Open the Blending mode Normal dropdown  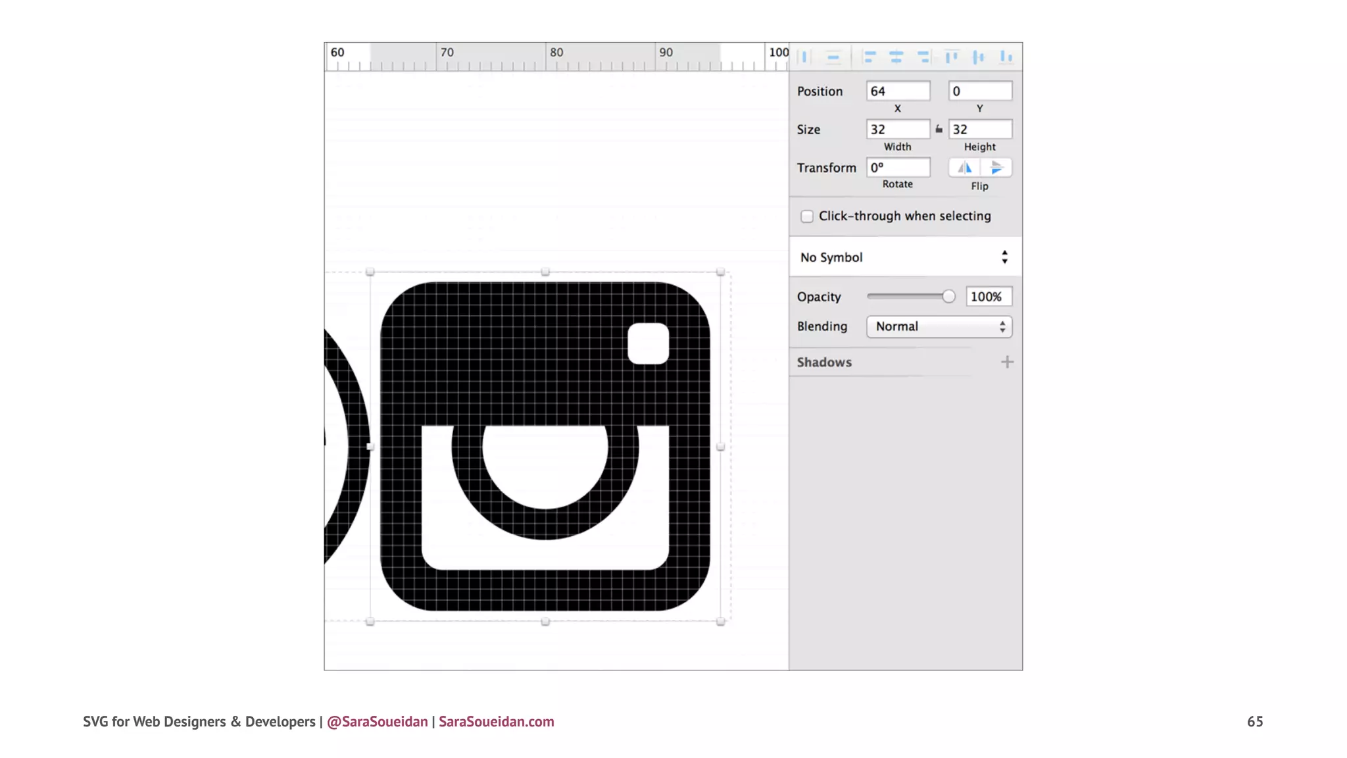(939, 327)
